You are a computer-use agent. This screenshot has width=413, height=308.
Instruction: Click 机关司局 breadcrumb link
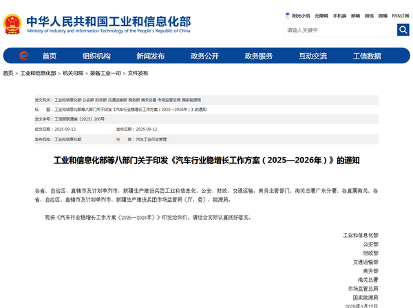pos(72,73)
